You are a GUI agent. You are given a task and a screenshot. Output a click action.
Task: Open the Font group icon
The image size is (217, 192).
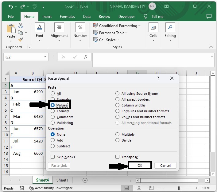40,28
